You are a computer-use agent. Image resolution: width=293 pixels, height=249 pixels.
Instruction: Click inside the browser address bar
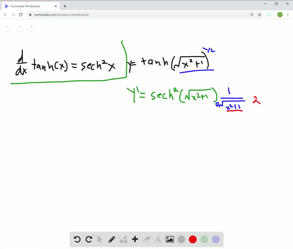tap(114, 15)
